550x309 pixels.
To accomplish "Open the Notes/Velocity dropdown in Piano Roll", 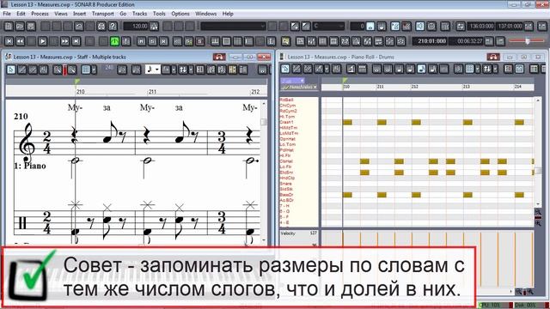I will pyautogui.click(x=299, y=87).
